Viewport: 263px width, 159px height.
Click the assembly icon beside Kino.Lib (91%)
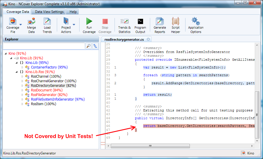(16, 58)
